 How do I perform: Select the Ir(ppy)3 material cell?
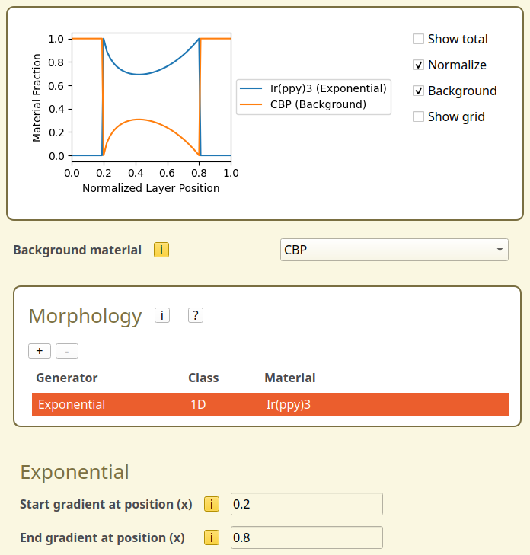pos(288,404)
